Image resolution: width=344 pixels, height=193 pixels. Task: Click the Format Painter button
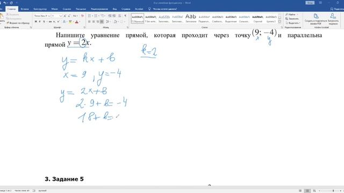click(x=18, y=23)
